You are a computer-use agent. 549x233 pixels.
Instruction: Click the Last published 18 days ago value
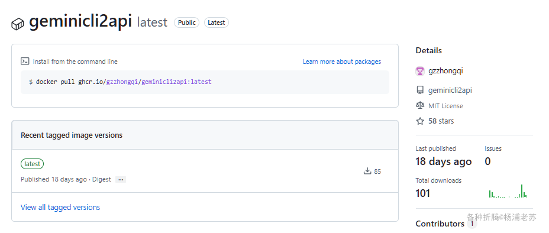coord(444,161)
